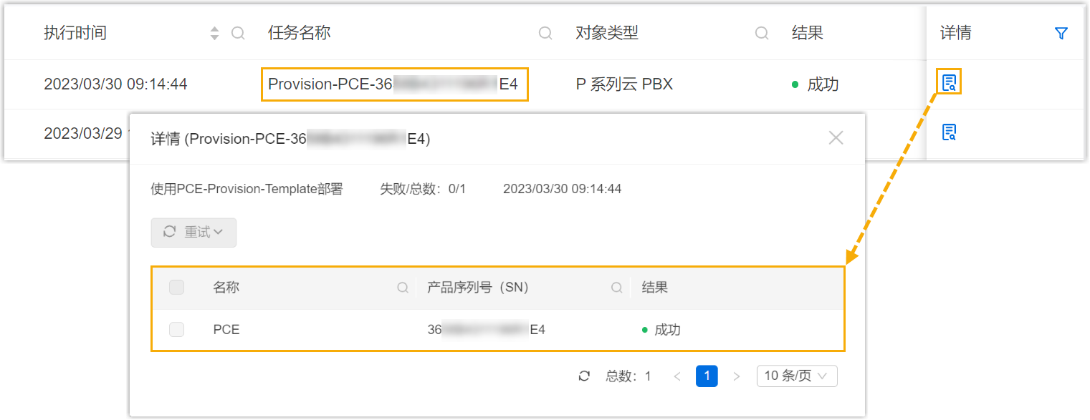Open the 10 条/页 page size dropdown
Screen dimensions: 1090x420
pyautogui.click(x=797, y=376)
